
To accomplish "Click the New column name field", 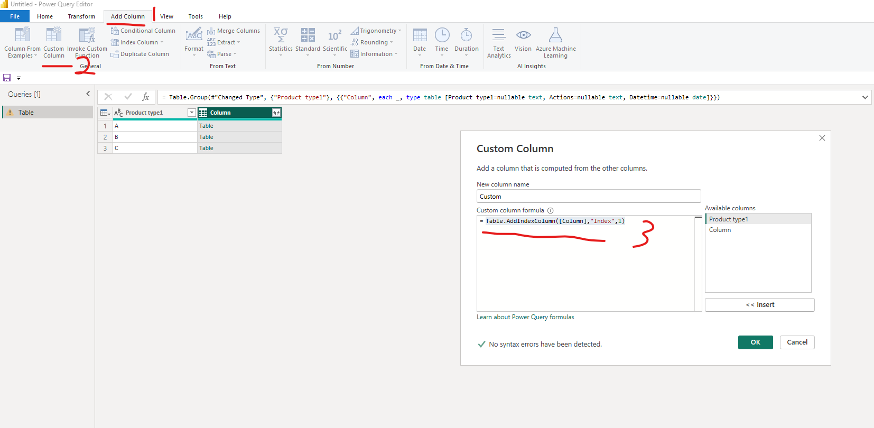I will [589, 196].
